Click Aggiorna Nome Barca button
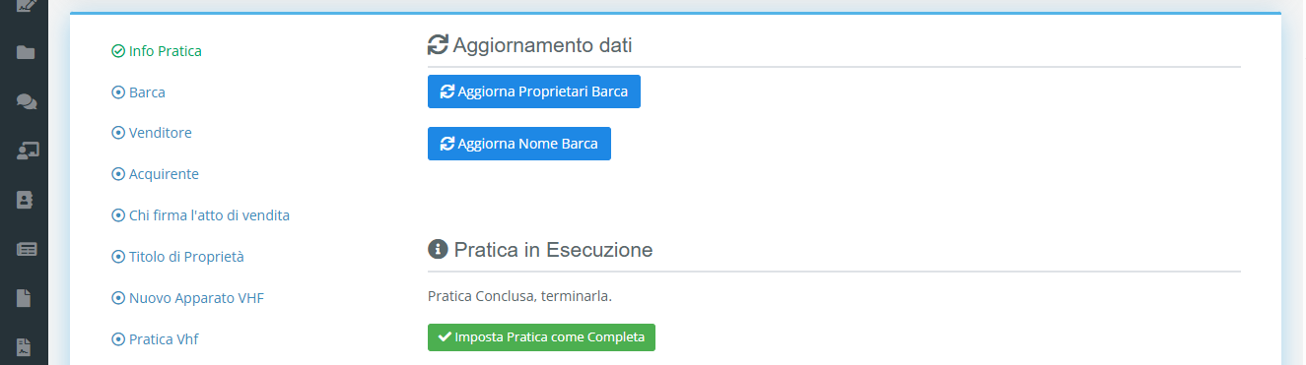Screen dimensions: 1306x365 519,144
